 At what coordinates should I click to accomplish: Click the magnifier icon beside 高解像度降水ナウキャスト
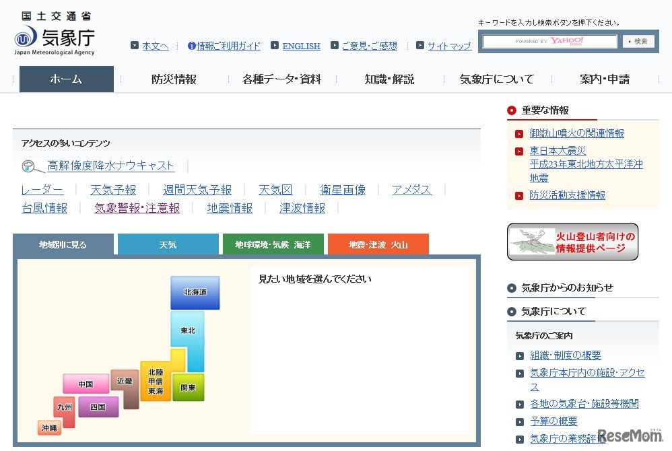(28, 165)
